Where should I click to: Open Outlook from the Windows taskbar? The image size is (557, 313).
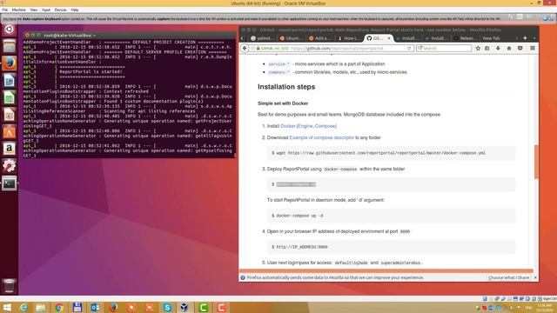pos(95,307)
